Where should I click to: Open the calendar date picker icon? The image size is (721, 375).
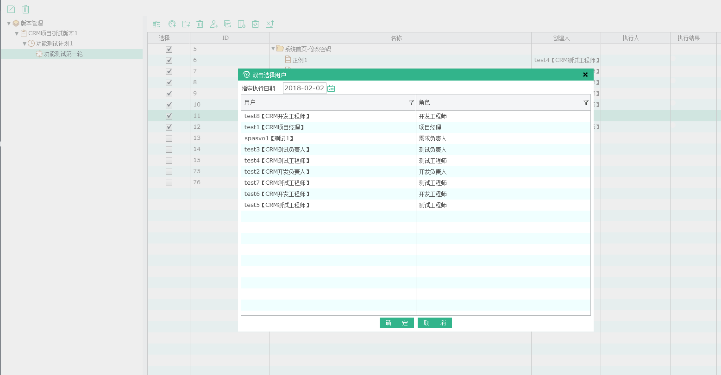[x=331, y=88]
